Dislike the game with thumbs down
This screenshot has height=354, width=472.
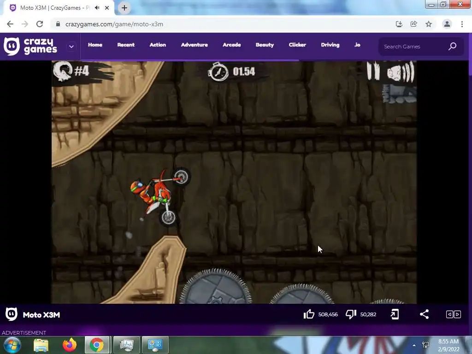pos(351,314)
